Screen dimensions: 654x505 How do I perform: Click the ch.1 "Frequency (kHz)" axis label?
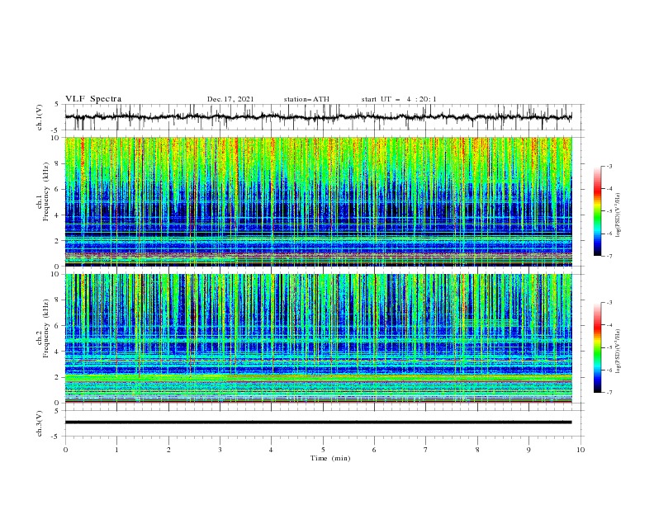(x=45, y=191)
